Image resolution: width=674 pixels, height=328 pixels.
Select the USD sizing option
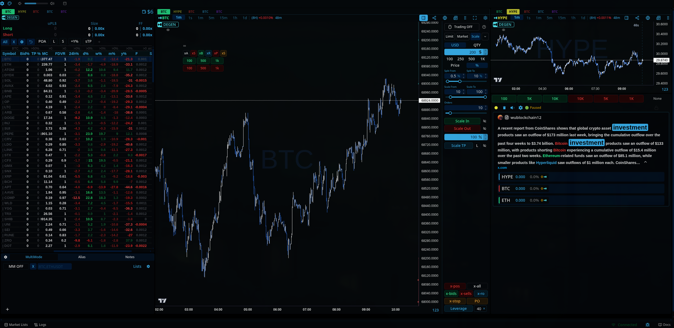click(x=455, y=45)
